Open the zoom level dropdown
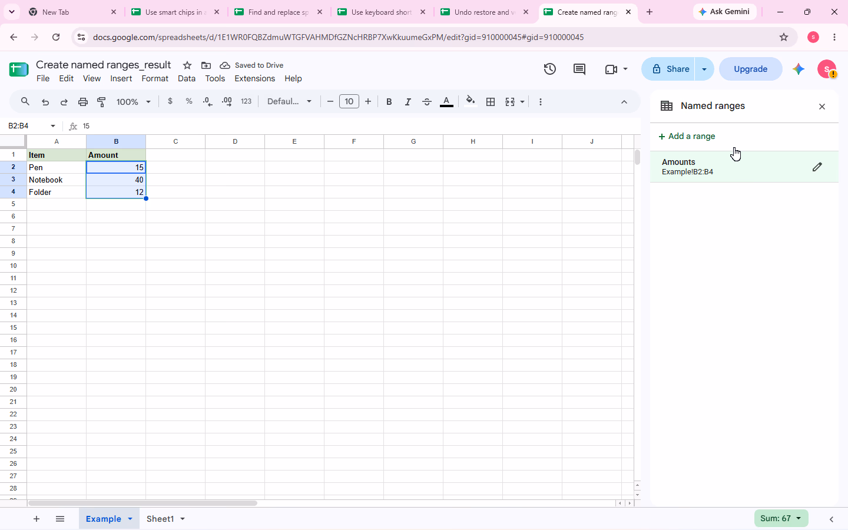The width and height of the screenshot is (848, 530). (x=134, y=102)
